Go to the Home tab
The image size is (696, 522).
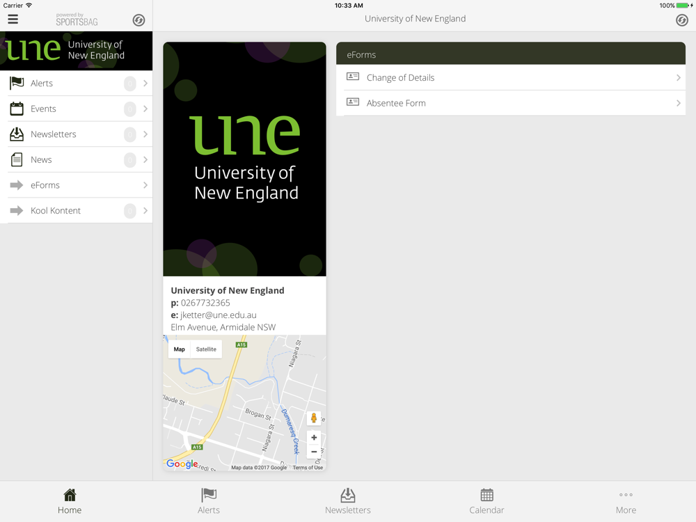pyautogui.click(x=70, y=502)
